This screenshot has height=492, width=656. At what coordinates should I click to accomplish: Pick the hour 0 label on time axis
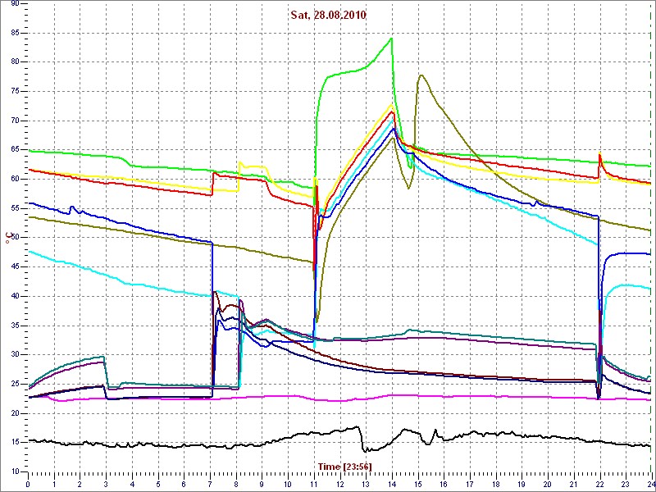[28, 483]
